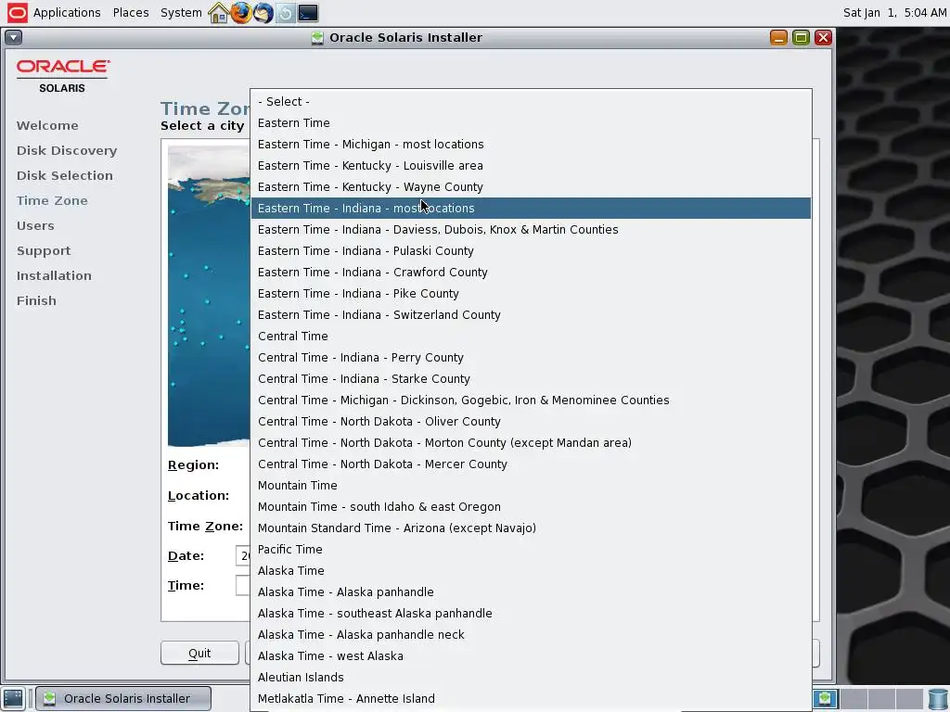Click the Oracle Solaris logo in top panel

click(17, 13)
